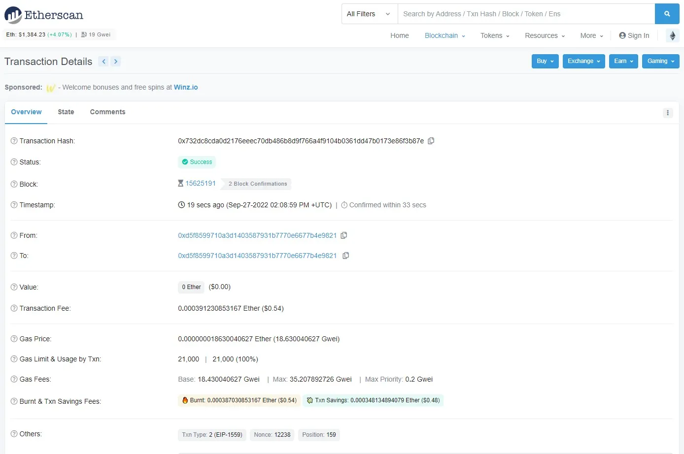Click the Success status badge
Viewport: 684px width, 454px height.
(x=197, y=162)
